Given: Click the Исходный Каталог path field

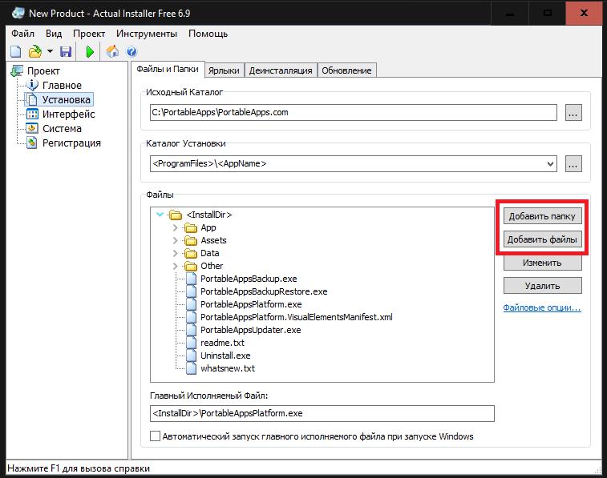Looking at the screenshot, I should tap(354, 112).
